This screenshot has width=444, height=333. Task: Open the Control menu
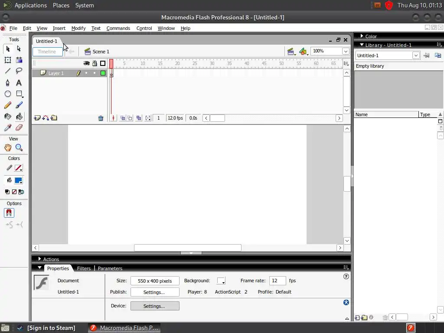(144, 28)
